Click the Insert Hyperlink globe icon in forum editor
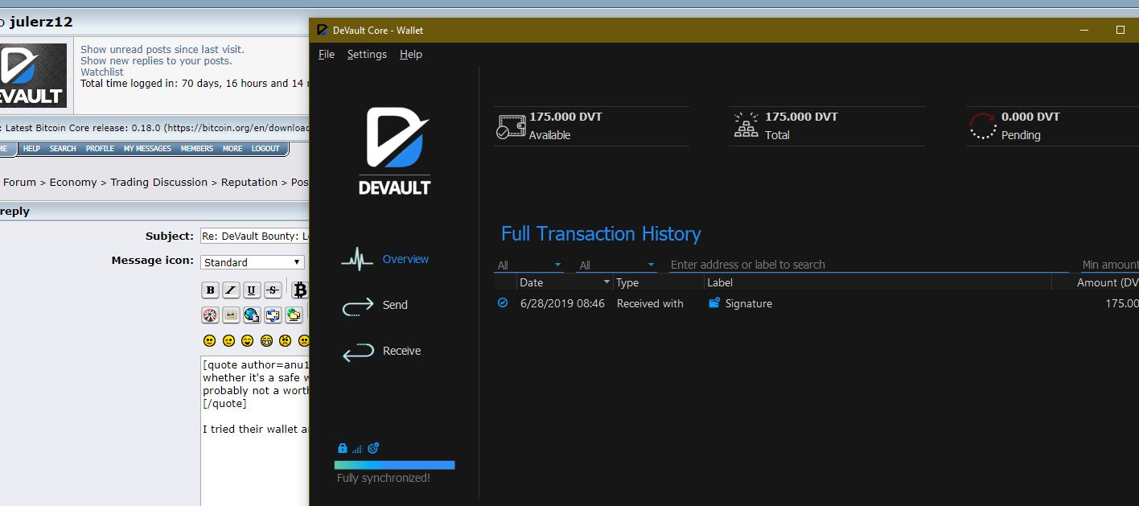This screenshot has width=1139, height=506. pyautogui.click(x=252, y=315)
